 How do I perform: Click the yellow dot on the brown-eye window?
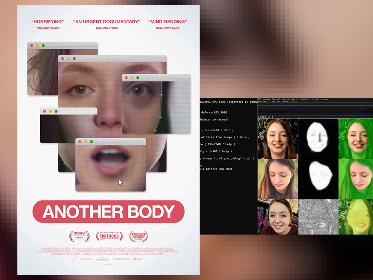pos(68,58)
